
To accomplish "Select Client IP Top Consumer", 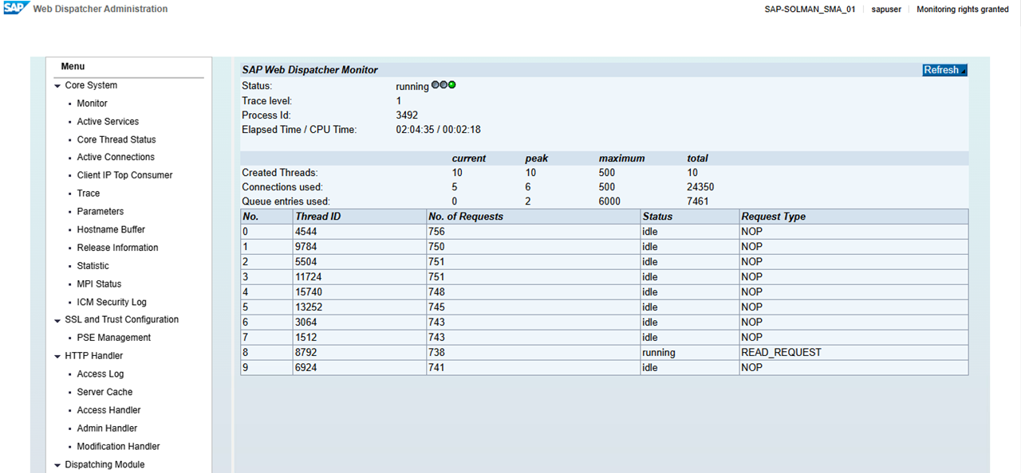I will (x=124, y=175).
